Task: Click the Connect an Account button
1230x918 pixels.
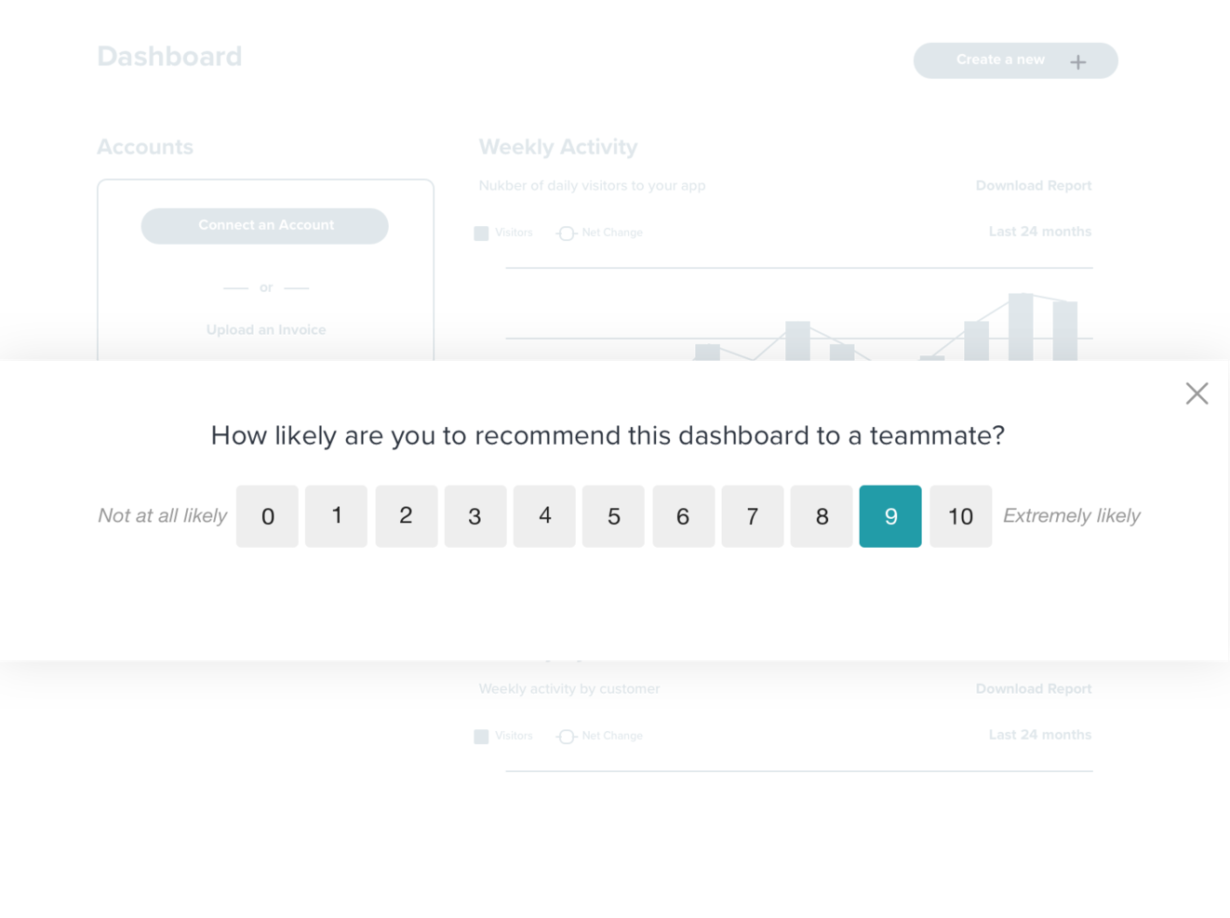Action: pos(265,225)
